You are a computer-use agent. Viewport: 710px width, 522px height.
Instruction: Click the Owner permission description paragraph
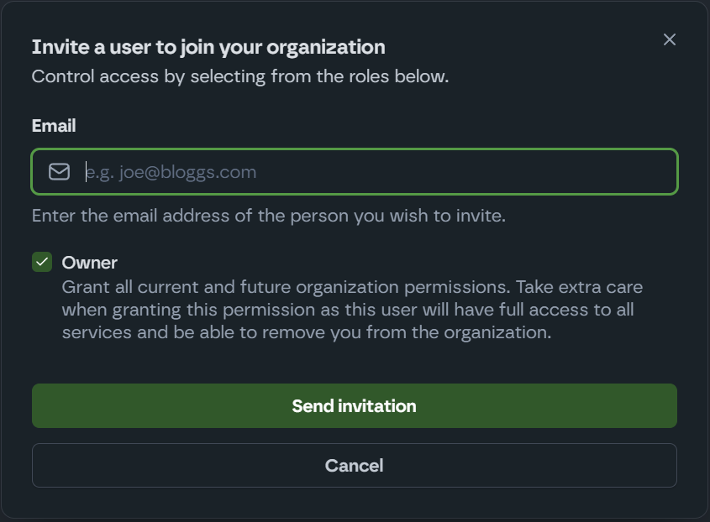tap(351, 310)
